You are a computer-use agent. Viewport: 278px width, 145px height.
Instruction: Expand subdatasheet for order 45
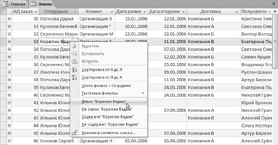pos(9,133)
